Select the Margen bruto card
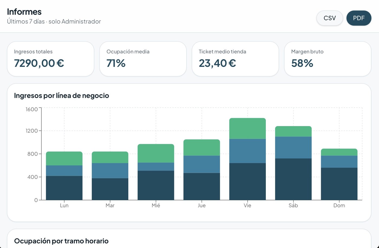Viewport: 379px width, 248px height. pos(328,59)
